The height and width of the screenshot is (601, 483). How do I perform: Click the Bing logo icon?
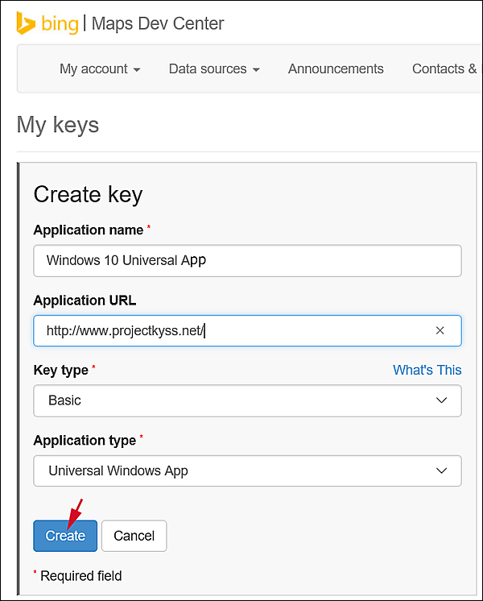pos(26,23)
